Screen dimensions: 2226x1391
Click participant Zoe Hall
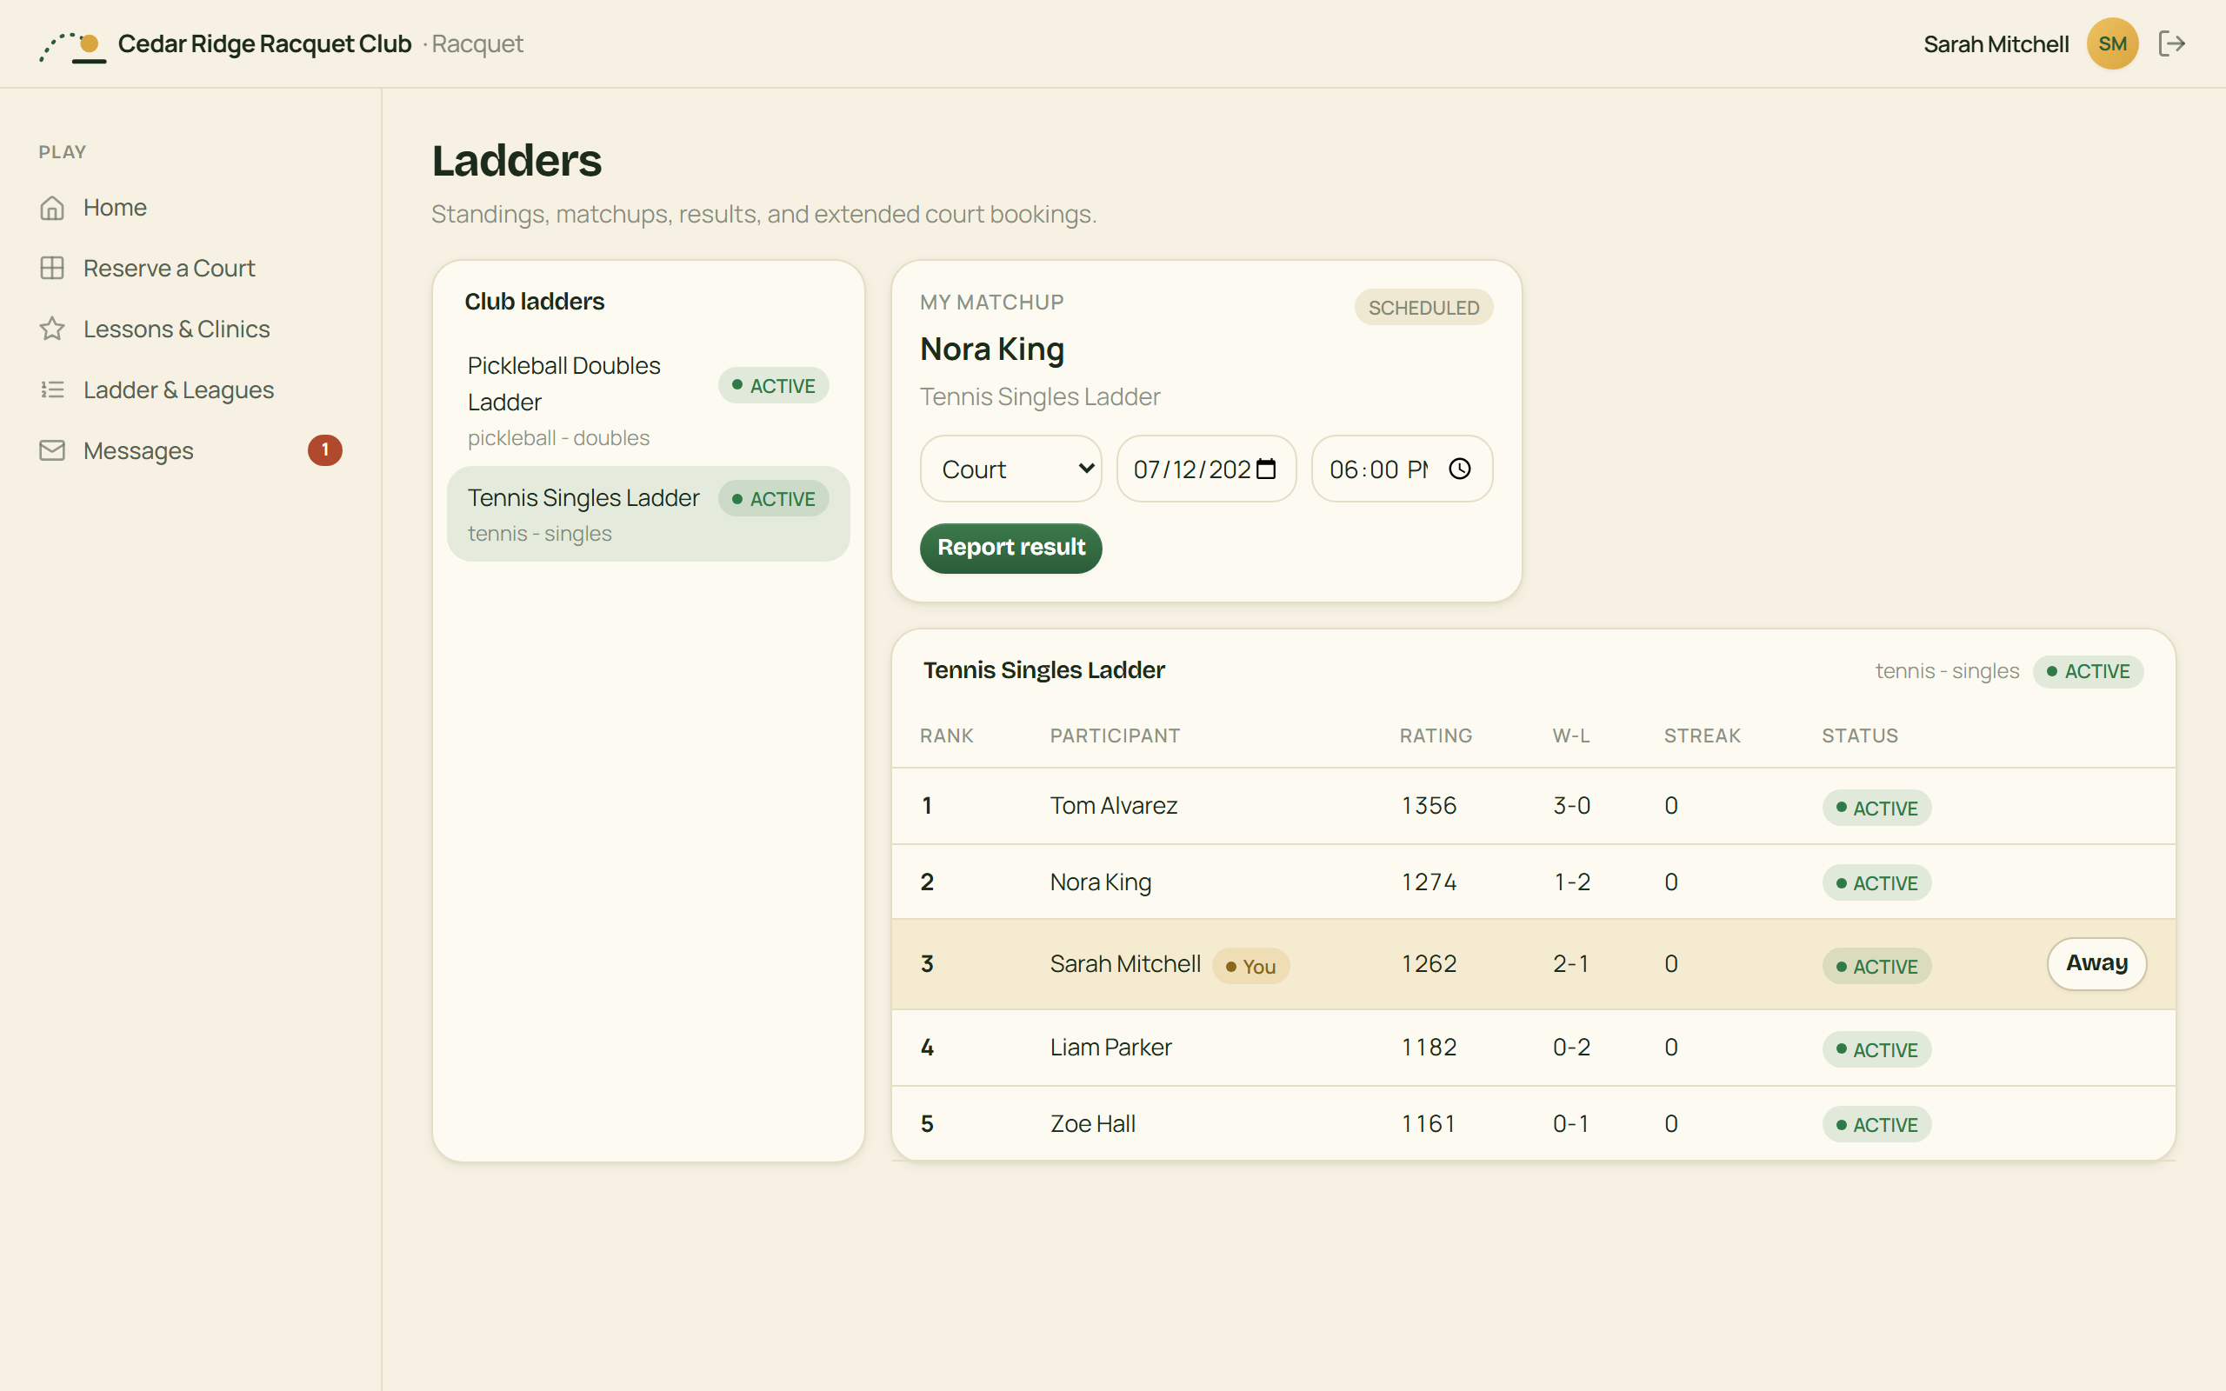[1093, 1123]
